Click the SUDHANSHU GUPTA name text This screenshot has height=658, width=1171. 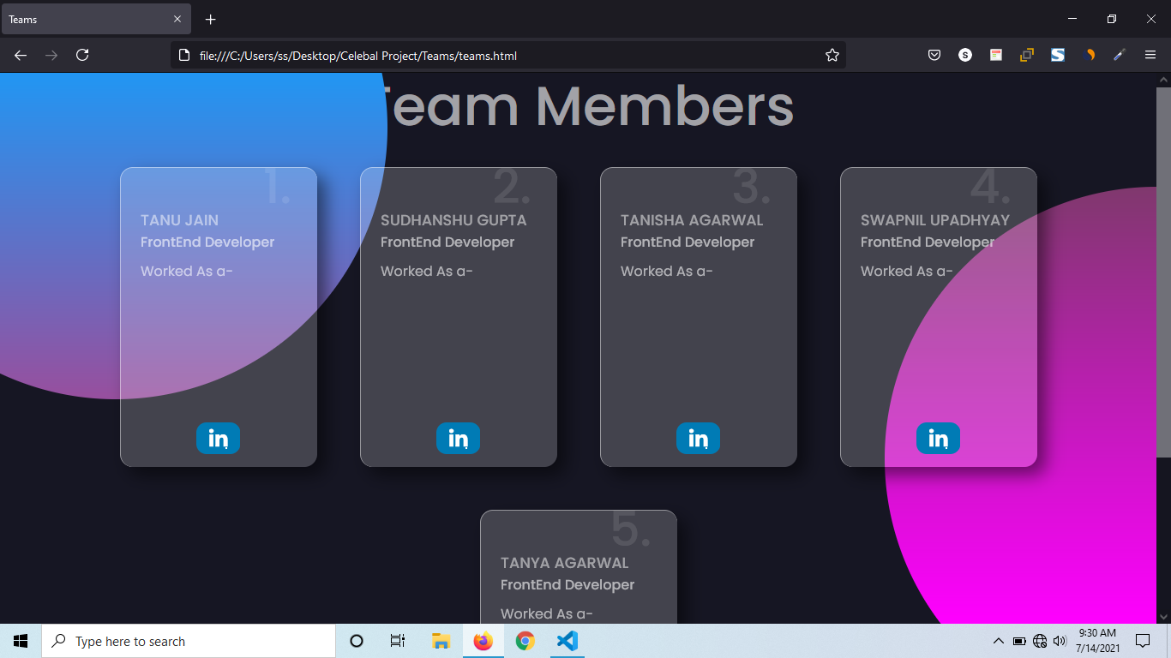click(453, 220)
